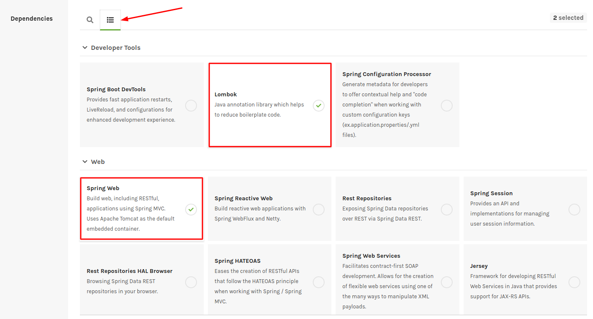This screenshot has width=593, height=319.
Task: Switch to the dependency list view
Action: 110,20
